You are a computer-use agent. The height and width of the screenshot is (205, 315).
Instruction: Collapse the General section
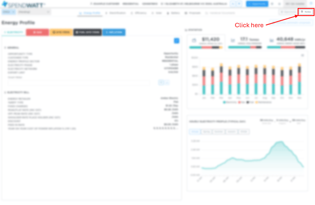(12, 48)
